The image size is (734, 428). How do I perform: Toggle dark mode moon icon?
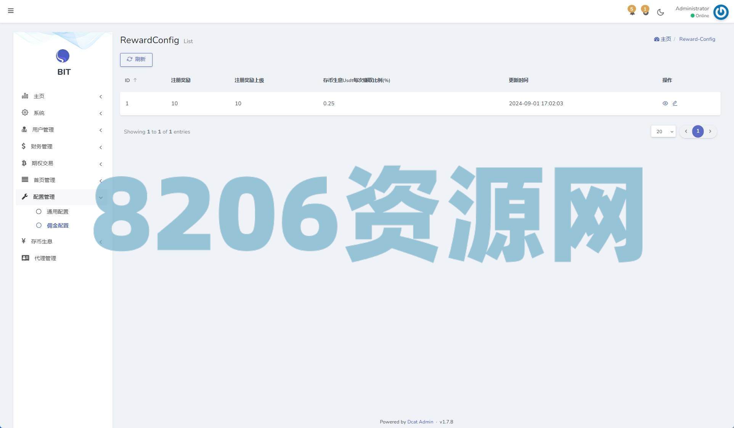point(660,12)
